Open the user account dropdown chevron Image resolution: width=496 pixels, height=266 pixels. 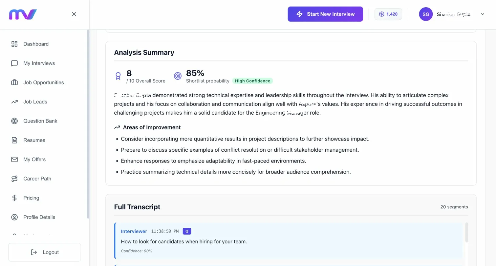pos(482,14)
